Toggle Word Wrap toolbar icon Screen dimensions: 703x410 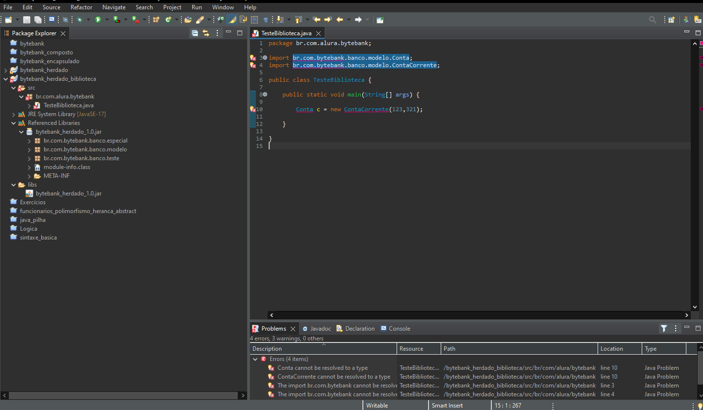[x=243, y=20]
